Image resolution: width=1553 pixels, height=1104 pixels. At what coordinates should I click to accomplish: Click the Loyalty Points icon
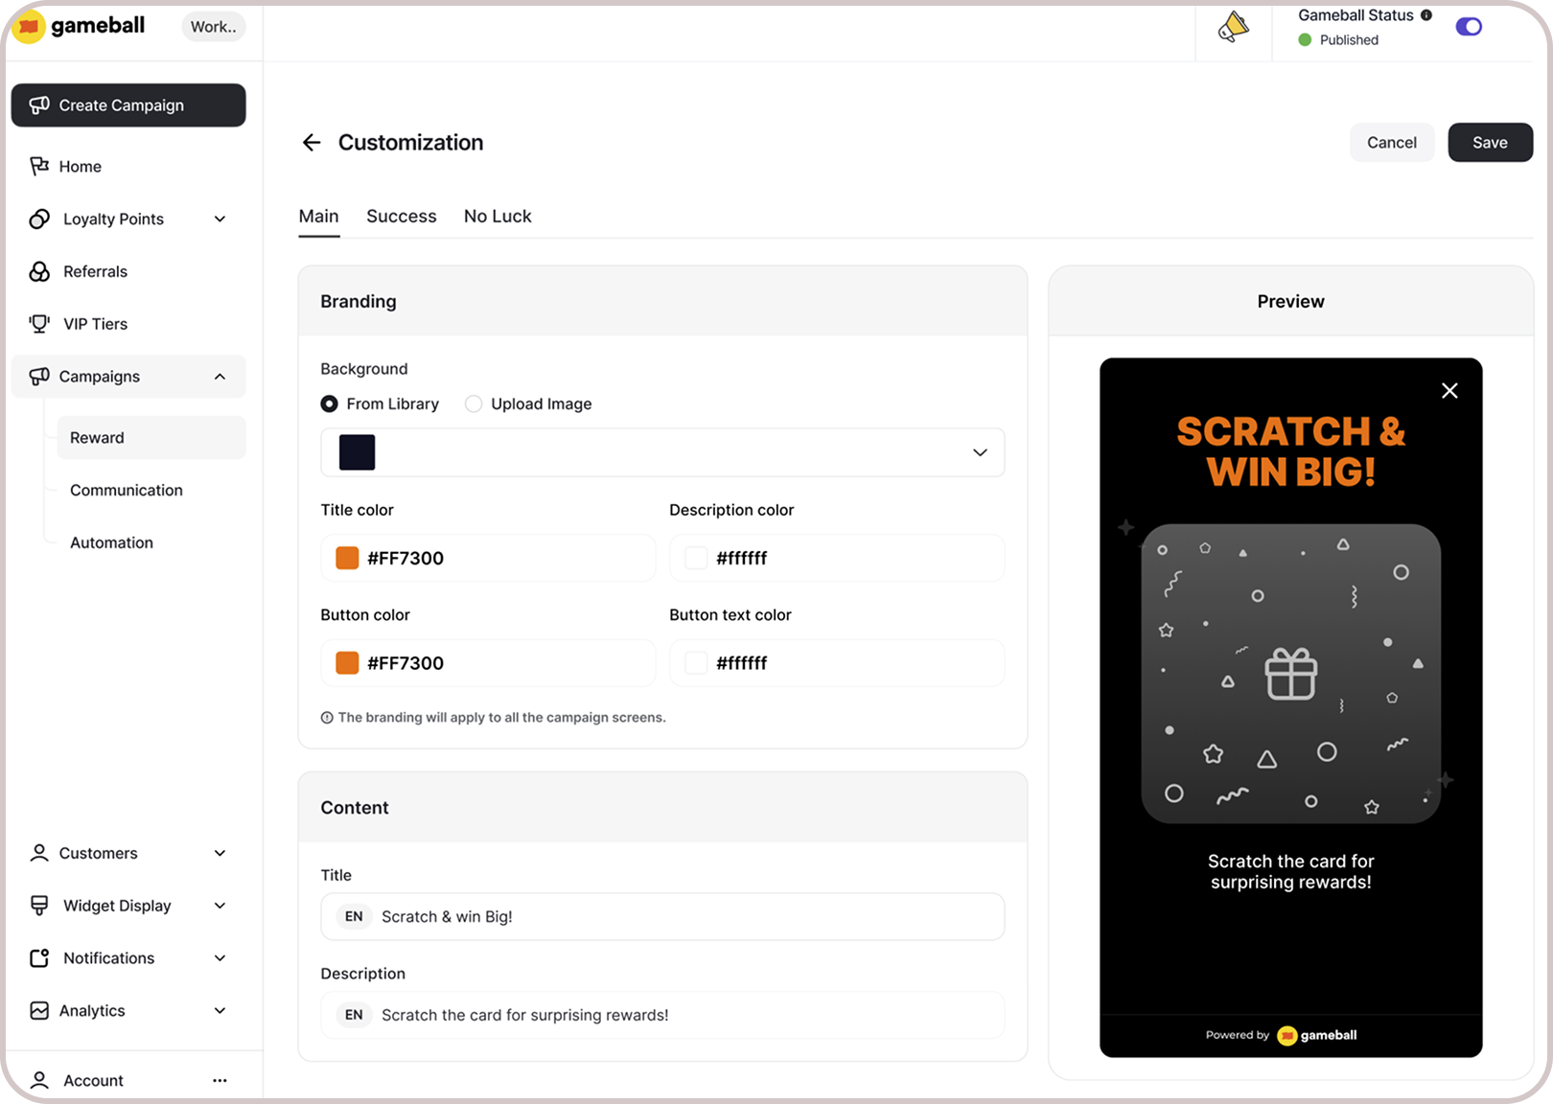coord(39,218)
